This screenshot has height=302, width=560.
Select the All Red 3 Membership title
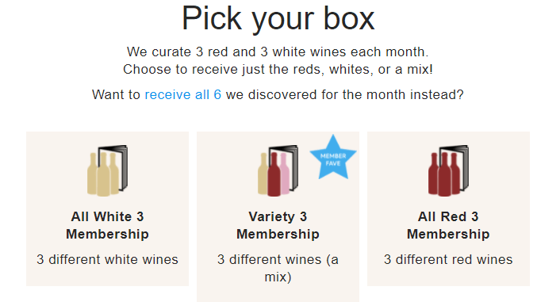tap(448, 225)
